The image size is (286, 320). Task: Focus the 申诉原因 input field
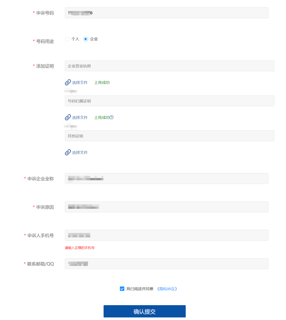click(x=167, y=207)
